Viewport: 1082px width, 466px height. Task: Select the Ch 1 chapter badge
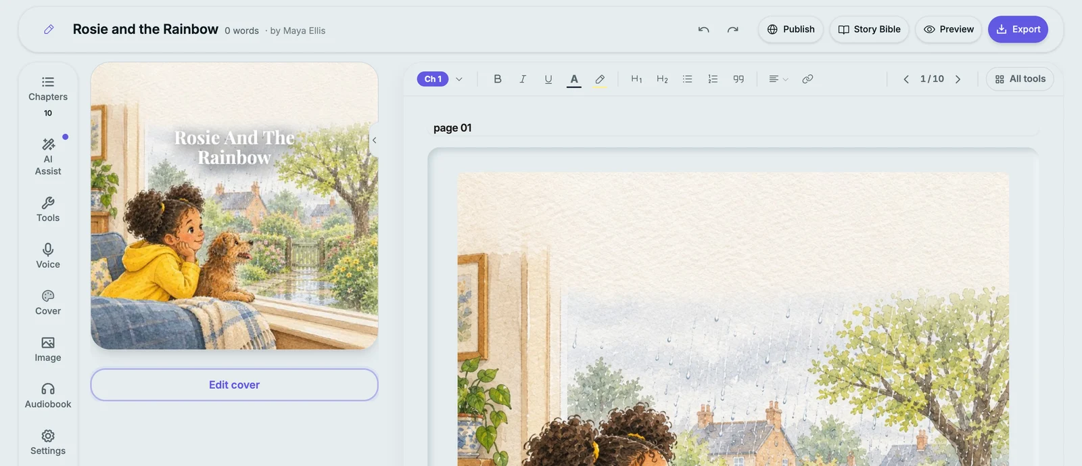(433, 79)
